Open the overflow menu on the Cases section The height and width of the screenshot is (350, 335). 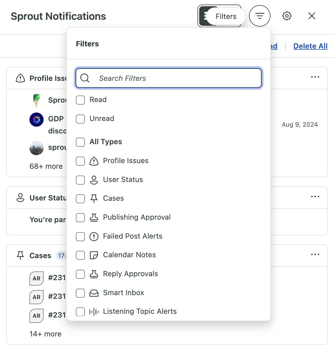tap(315, 254)
